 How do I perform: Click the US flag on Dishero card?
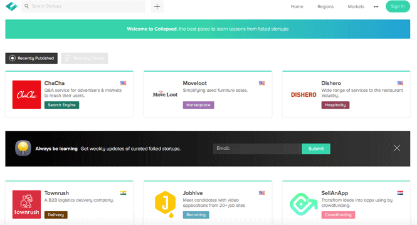pyautogui.click(x=400, y=83)
